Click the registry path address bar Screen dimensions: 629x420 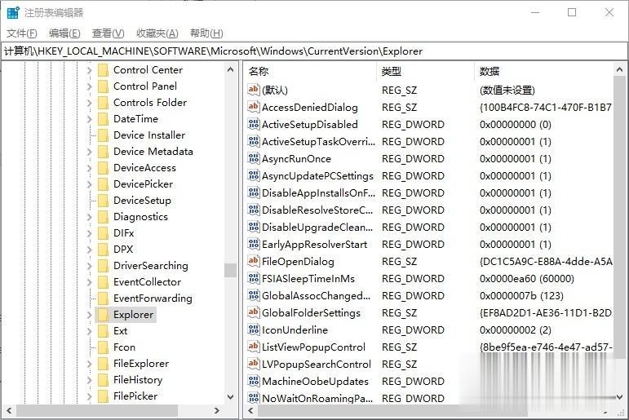[314, 51]
